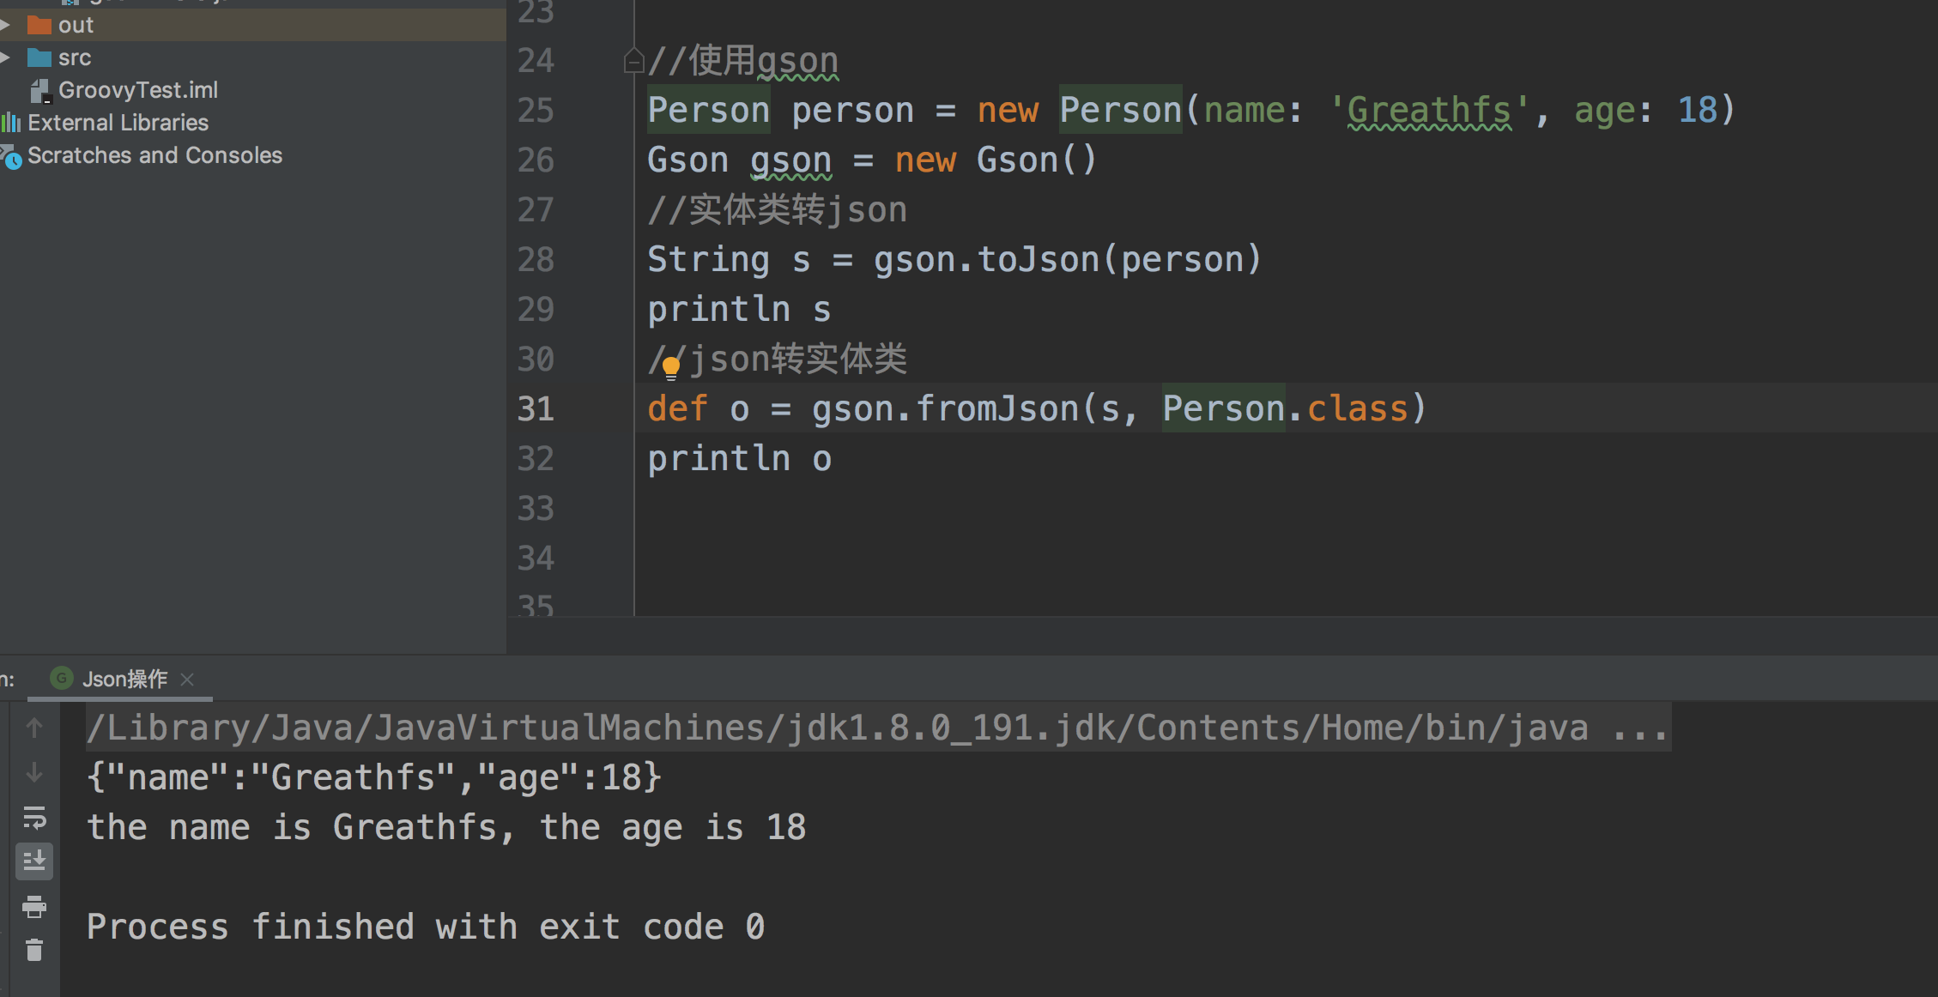Click the yellow intention lightbulb icon
This screenshot has width=1938, height=997.
(671, 368)
